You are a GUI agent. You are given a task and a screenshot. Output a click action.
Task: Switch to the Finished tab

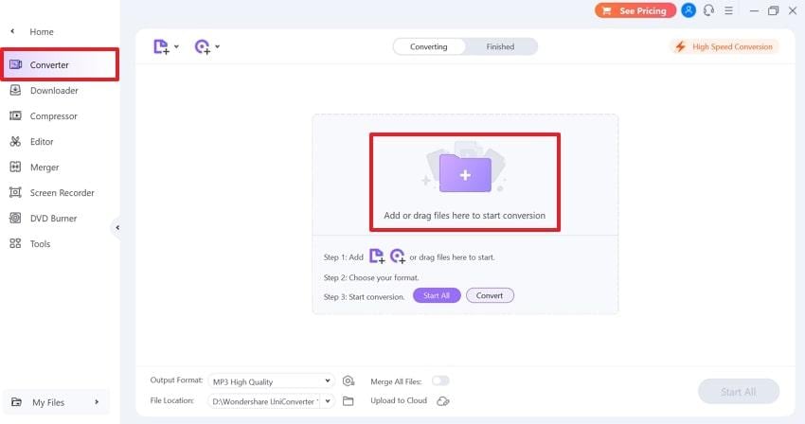[500, 46]
